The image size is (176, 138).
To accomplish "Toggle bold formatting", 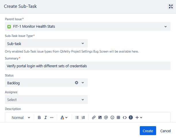I will coord(39,118).
